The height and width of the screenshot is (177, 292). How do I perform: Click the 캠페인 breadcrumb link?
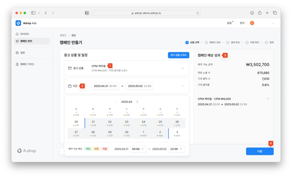coord(63,35)
